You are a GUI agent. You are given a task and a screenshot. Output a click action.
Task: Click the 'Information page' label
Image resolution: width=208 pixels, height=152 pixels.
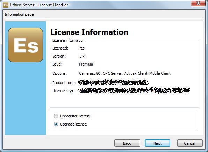[x=19, y=14]
